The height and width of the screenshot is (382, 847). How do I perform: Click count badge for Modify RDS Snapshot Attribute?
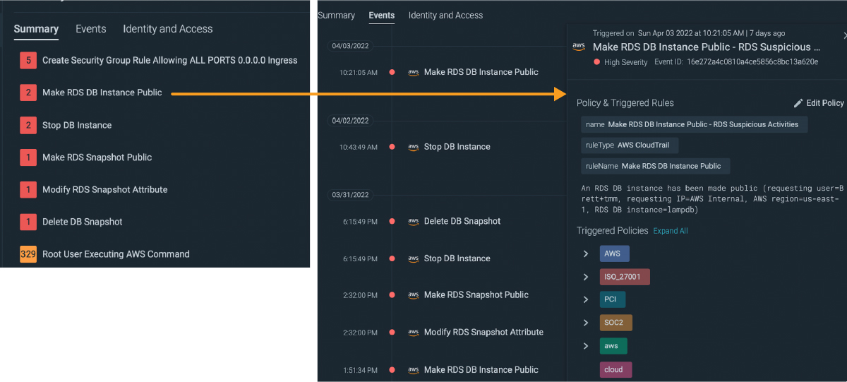(28, 189)
